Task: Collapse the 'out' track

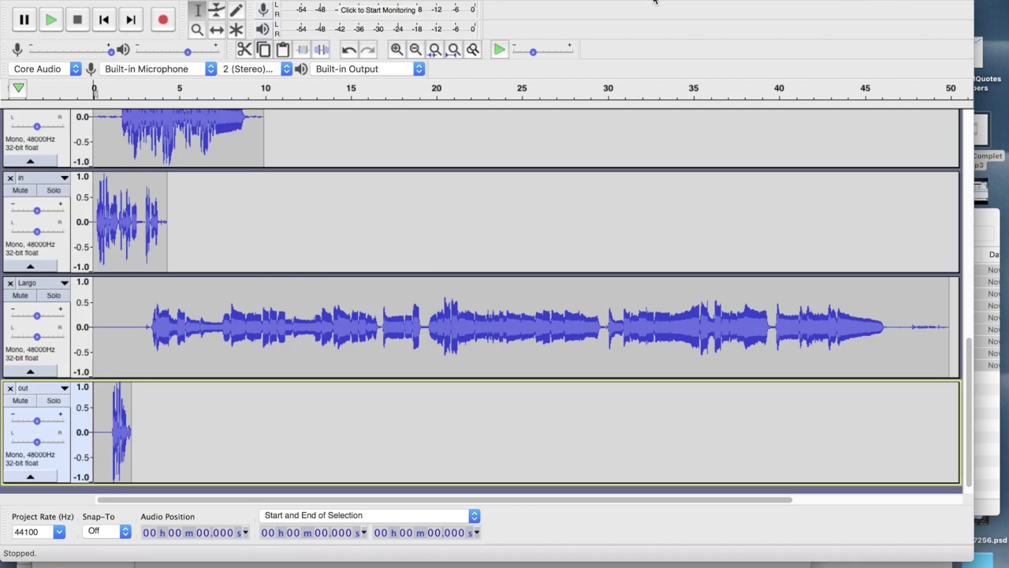Action: pyautogui.click(x=30, y=476)
